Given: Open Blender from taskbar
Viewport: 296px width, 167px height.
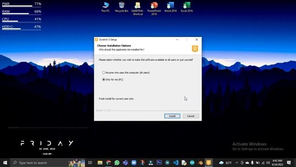Looking at the screenshot, I should 200,163.
